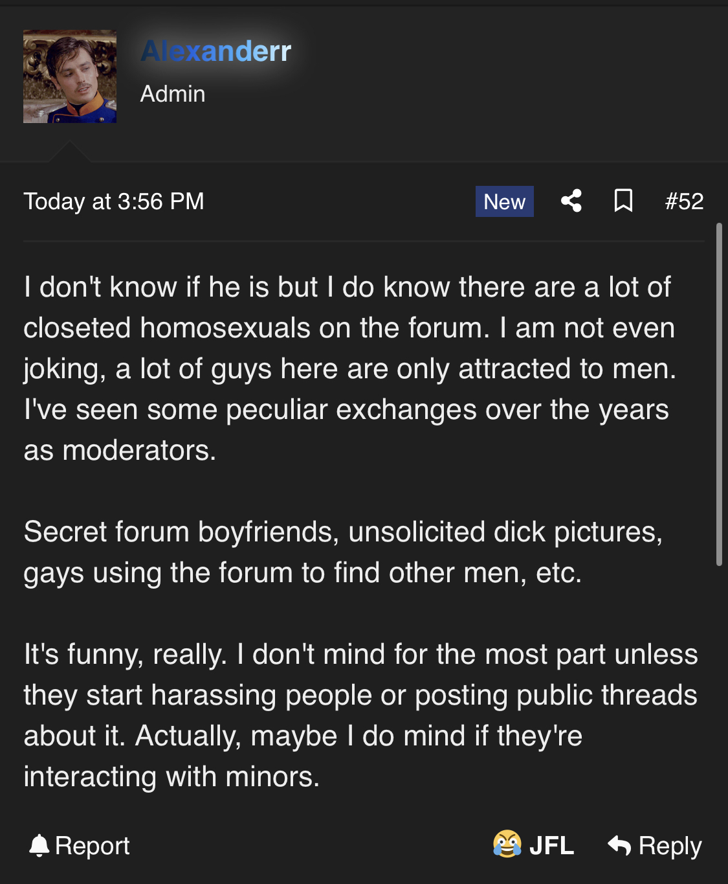Click the blue New badge
Viewport: 728px width, 884px height.
click(505, 201)
